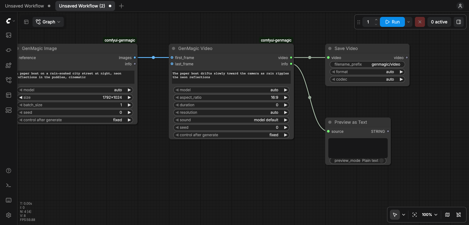Click the Run button

(392, 22)
